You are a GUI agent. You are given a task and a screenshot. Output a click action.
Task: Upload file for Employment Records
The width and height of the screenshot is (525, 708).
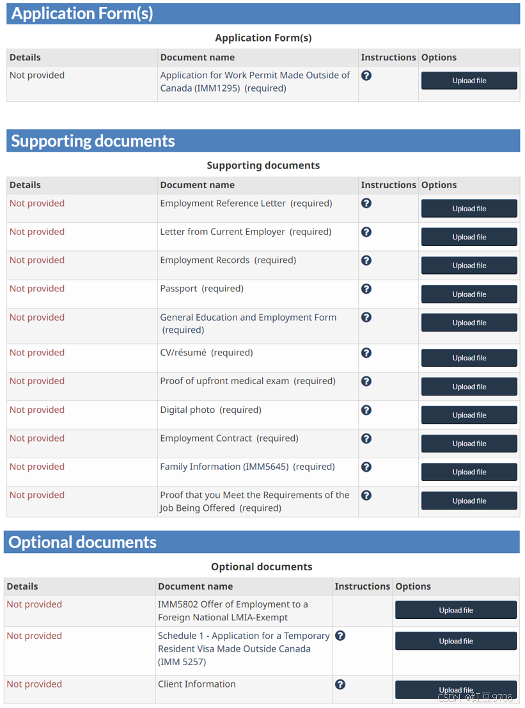[x=469, y=266]
